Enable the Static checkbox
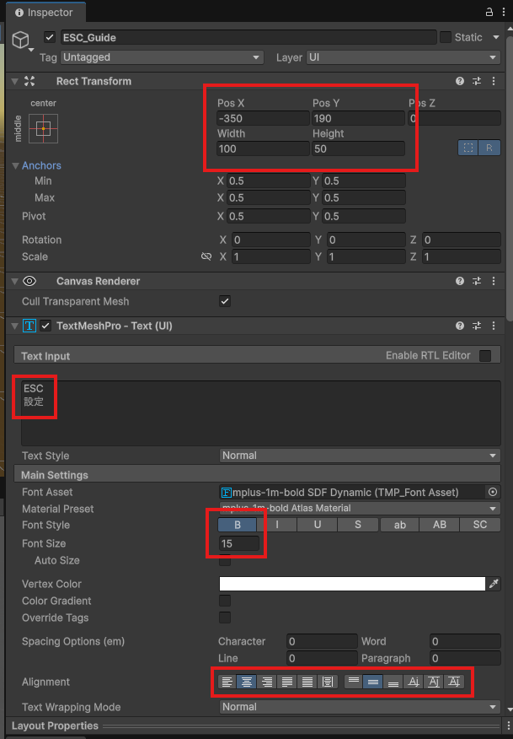Viewport: 513px width, 739px height. coord(446,37)
